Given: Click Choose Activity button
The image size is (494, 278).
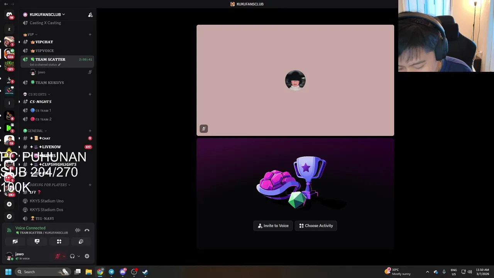Looking at the screenshot, I should click(316, 226).
